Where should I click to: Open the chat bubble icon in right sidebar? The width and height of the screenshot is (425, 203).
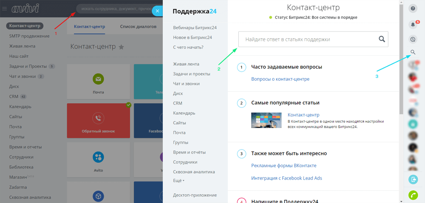[413, 40]
